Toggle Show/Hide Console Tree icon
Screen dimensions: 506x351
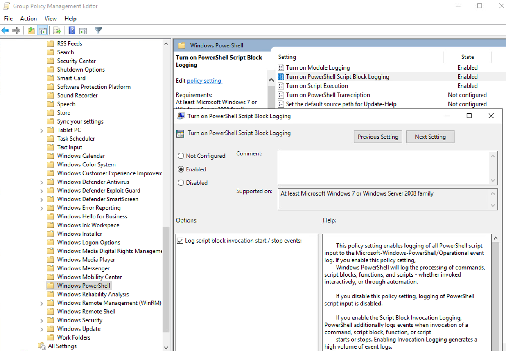[42, 31]
